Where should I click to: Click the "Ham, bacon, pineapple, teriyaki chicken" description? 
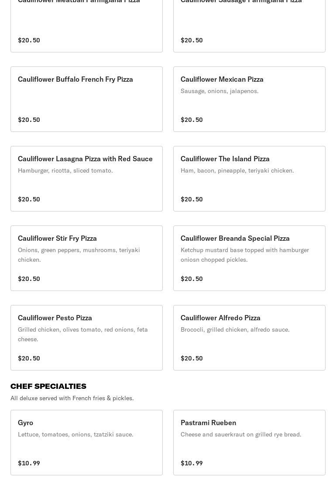(237, 170)
